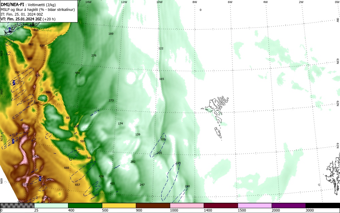Click the 8W longitude label
This screenshot has width=340, height=213.
(x=195, y=2)
